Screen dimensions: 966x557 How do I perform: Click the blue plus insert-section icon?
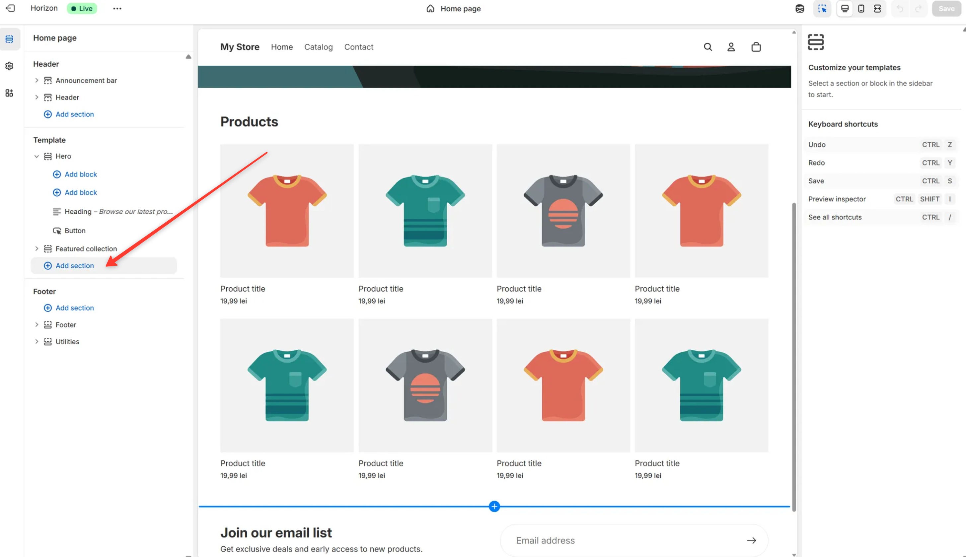pos(494,507)
